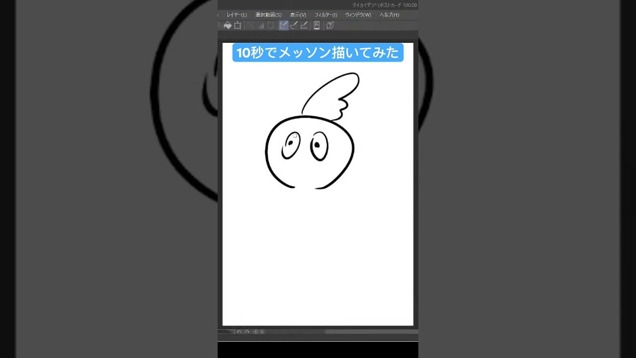Screen dimensions: 636x358
Task: Select the brush stroke toolbar icon
Action: [x=293, y=25]
